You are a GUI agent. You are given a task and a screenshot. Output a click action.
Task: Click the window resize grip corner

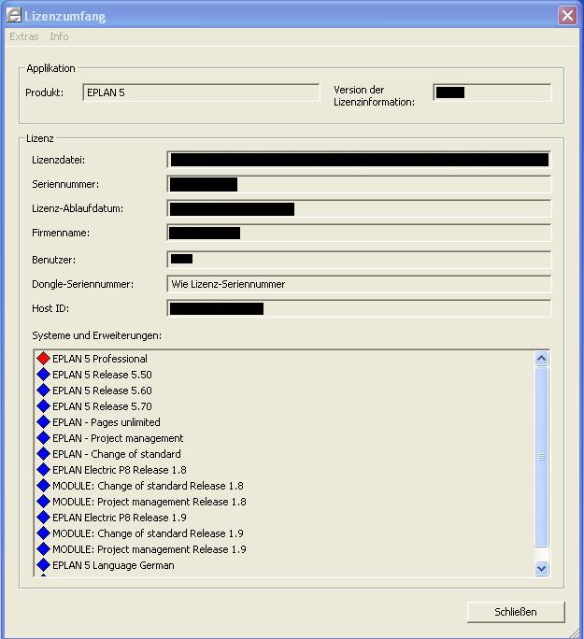tap(574, 632)
